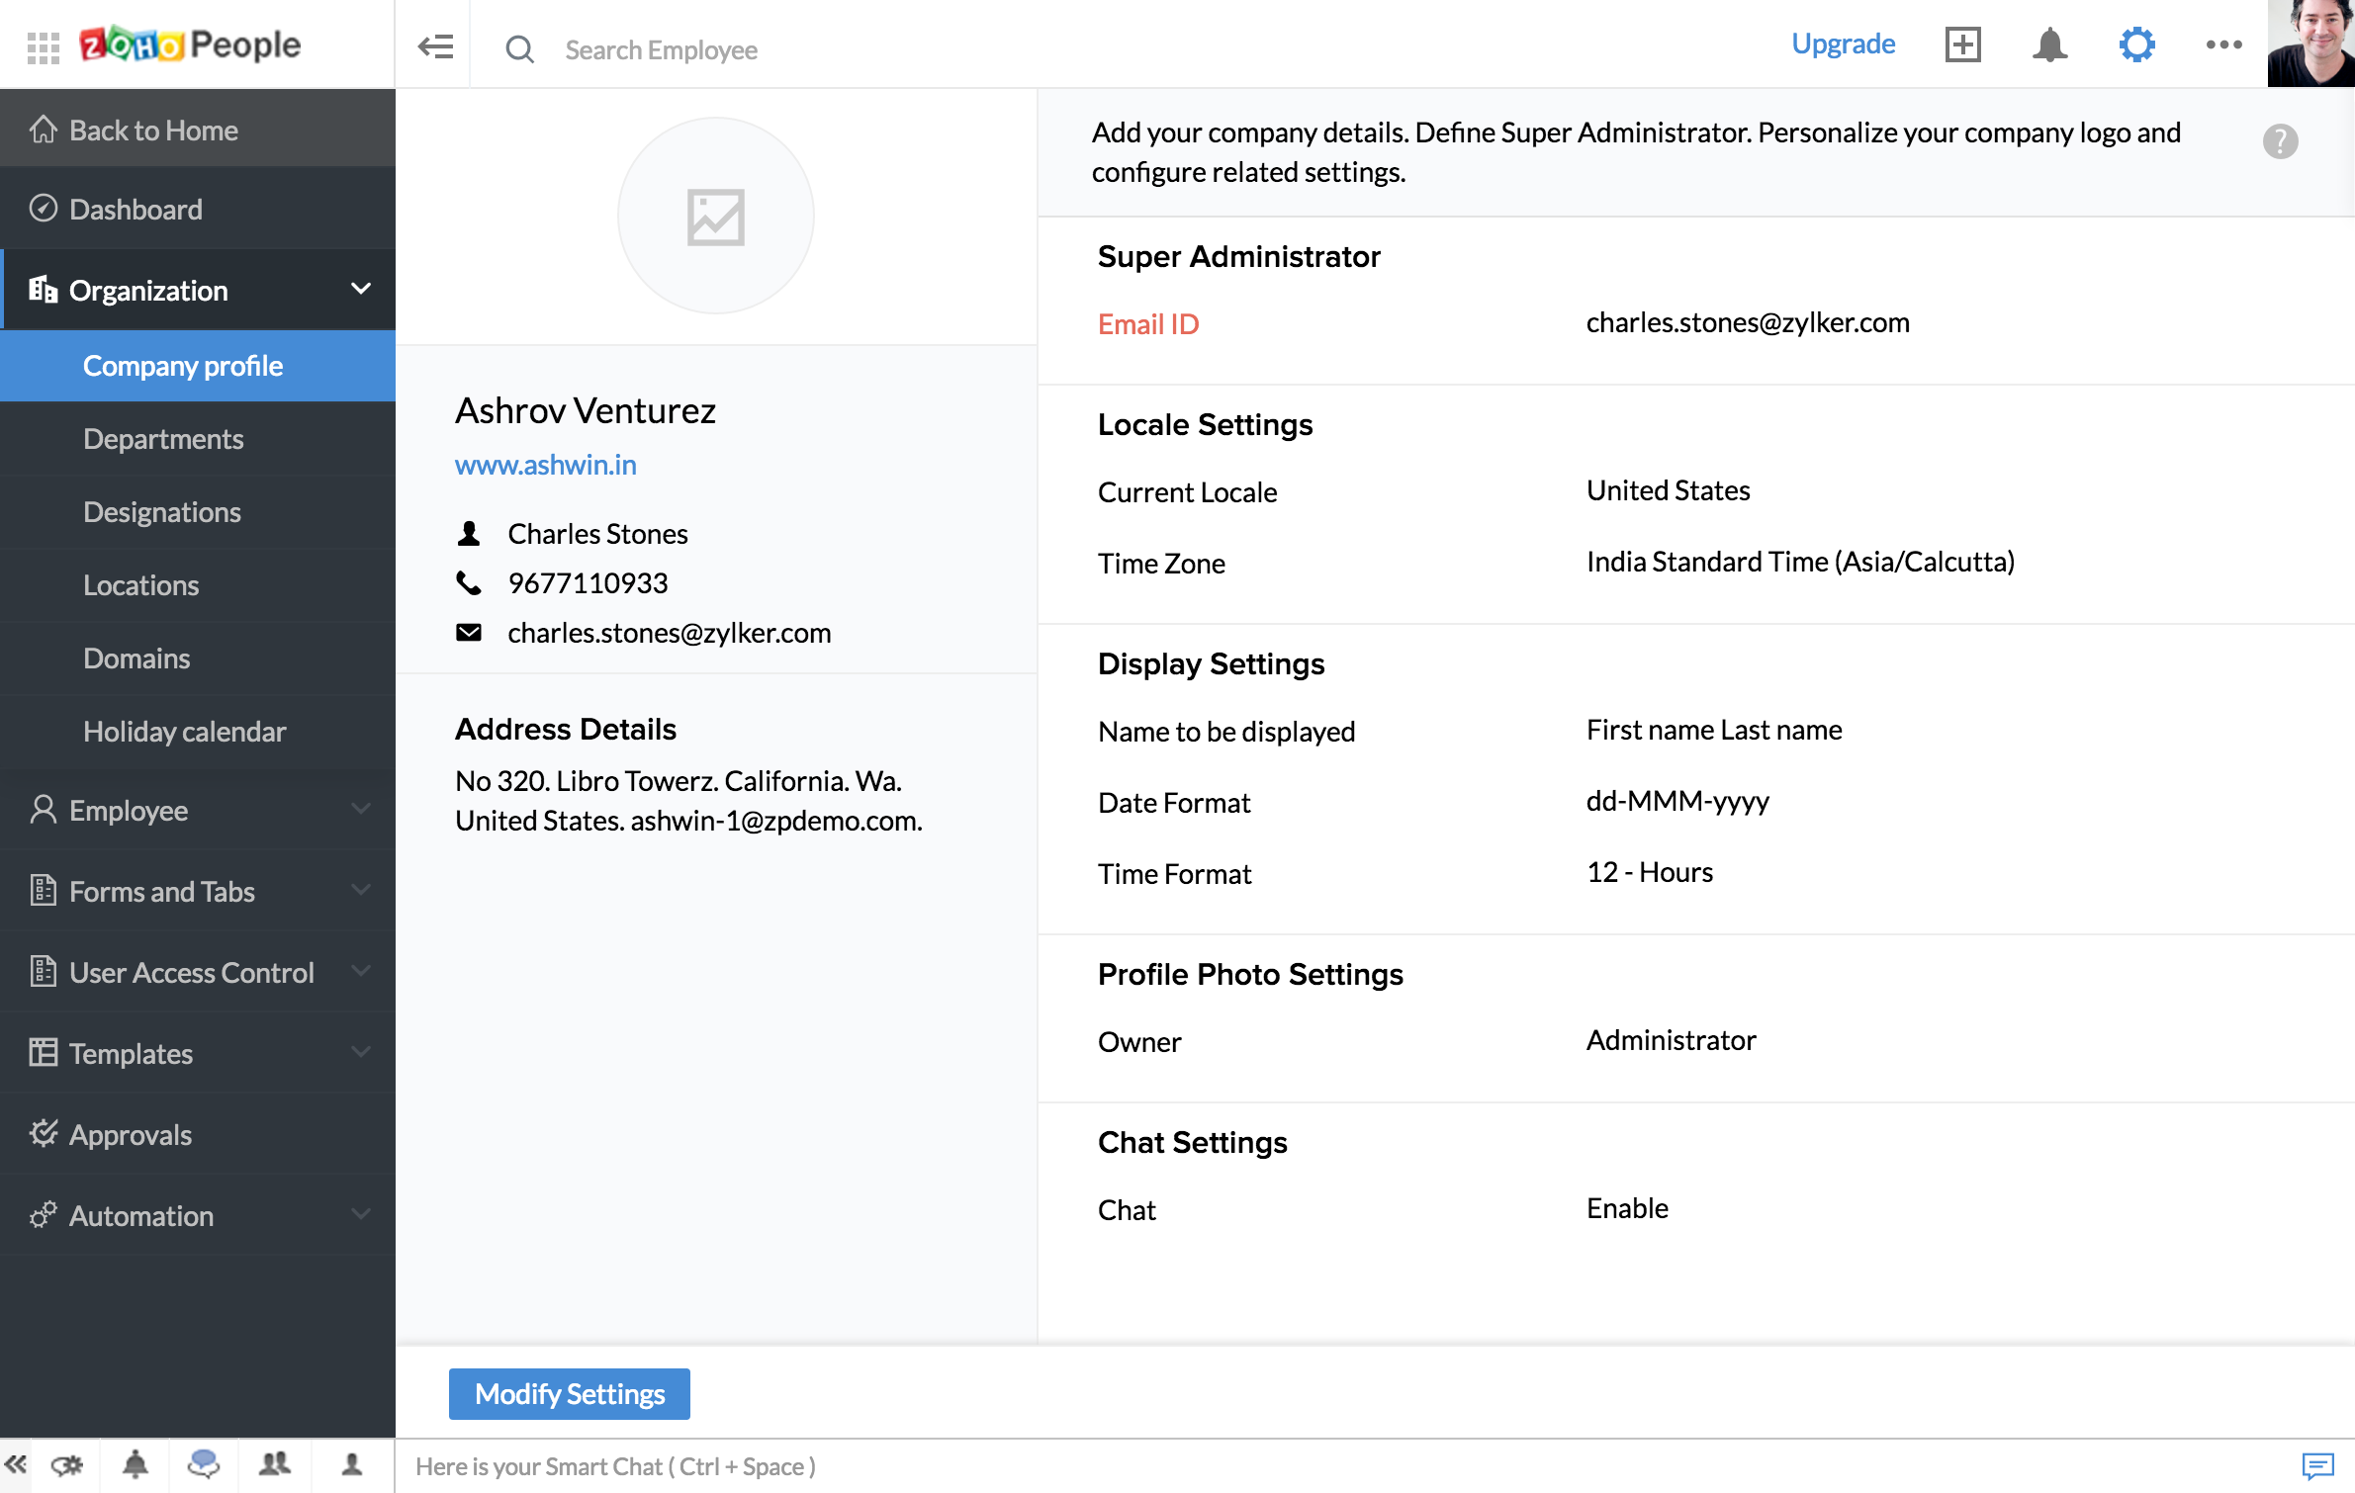
Task: Open the apps grid launcher icon
Action: point(43,46)
